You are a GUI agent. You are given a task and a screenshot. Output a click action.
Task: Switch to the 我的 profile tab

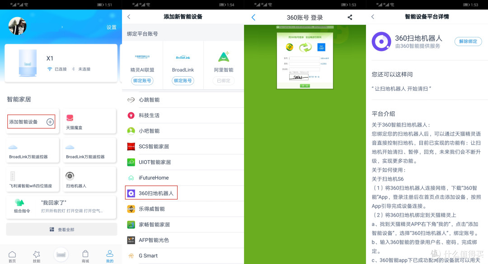click(109, 256)
